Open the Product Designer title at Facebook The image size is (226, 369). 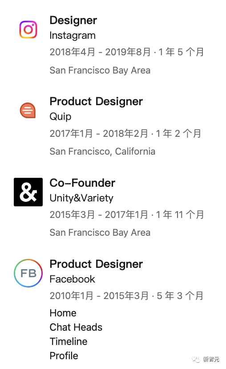click(96, 264)
